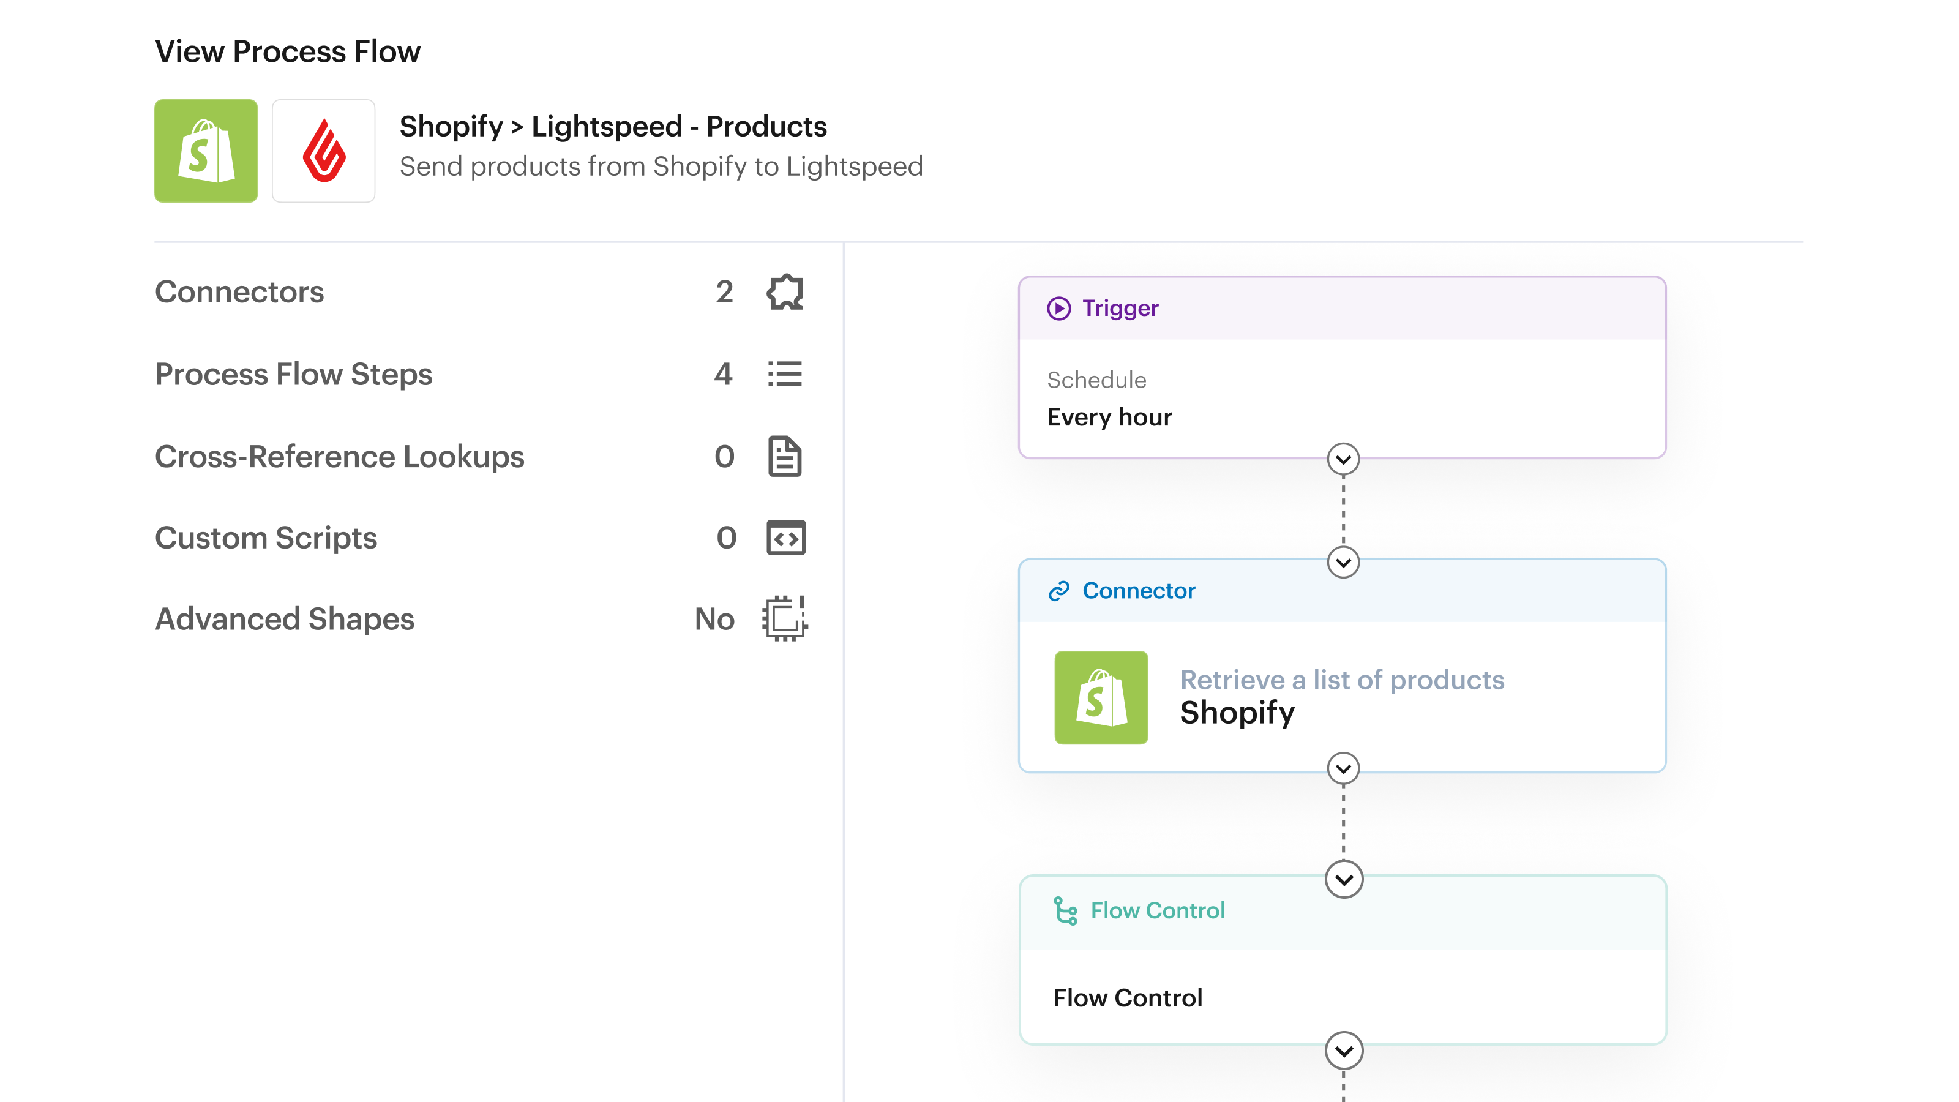The image size is (1959, 1102).
Task: Click the Cross-Reference Lookups document icon
Action: (x=785, y=456)
